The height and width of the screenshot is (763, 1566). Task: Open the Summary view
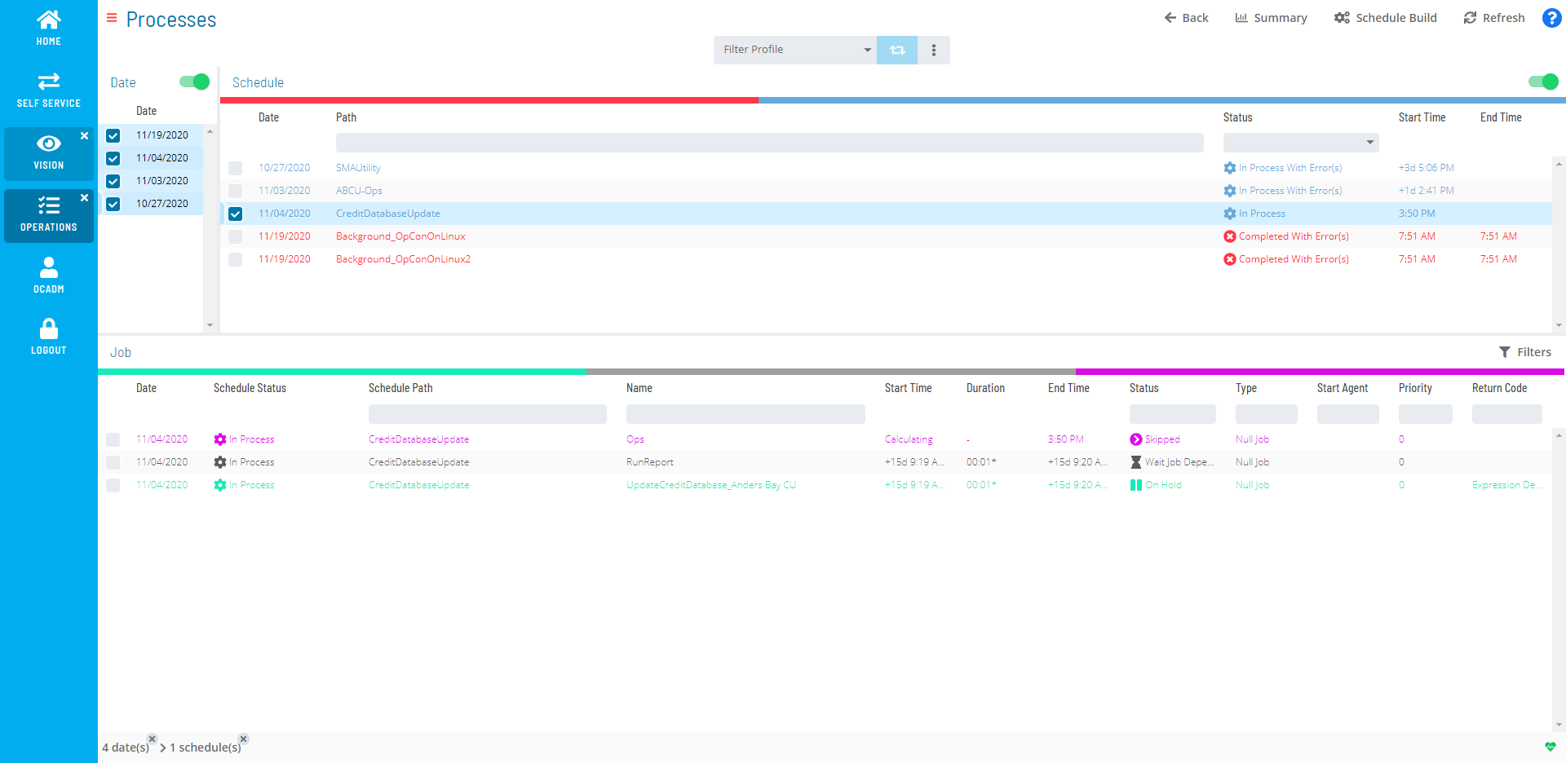tap(1271, 18)
